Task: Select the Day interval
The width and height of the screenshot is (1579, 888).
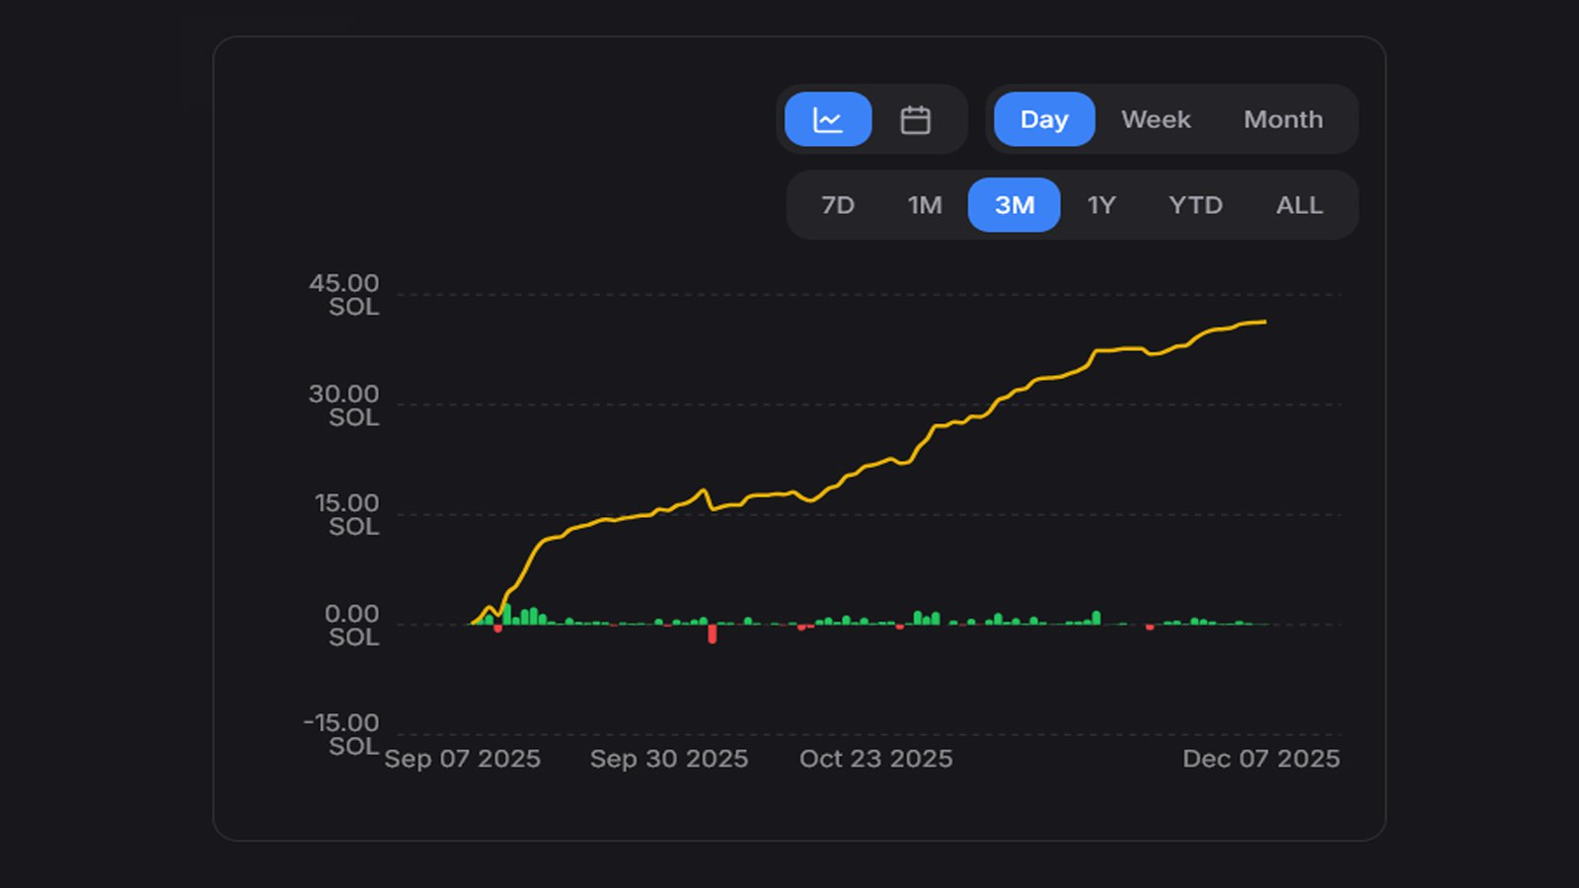Action: [1044, 119]
